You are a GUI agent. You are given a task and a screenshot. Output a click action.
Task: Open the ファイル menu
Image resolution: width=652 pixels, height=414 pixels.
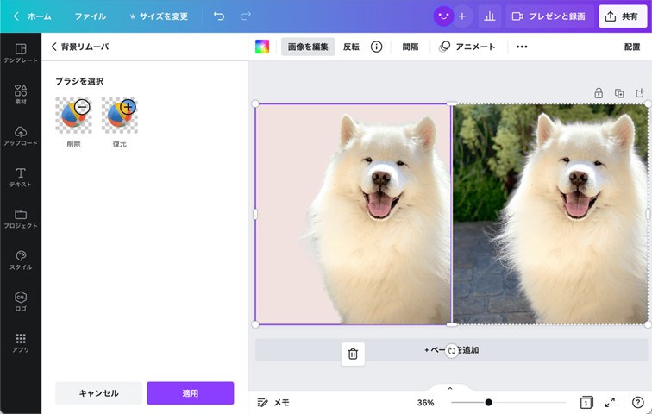point(90,16)
